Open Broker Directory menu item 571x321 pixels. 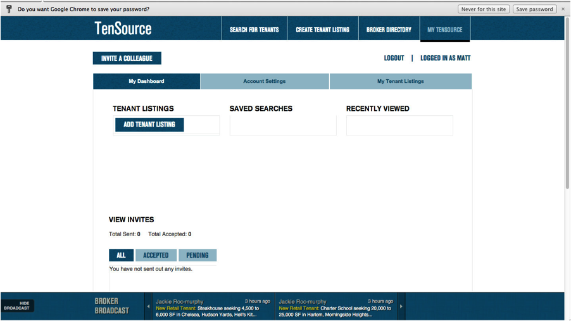pos(389,30)
